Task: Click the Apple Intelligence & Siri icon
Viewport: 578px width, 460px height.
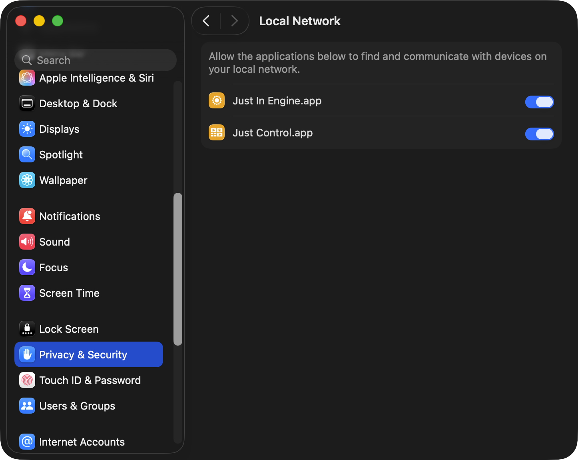Action: 27,78
